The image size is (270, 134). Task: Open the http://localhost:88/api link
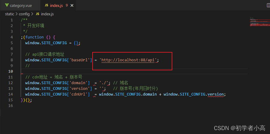(128, 60)
